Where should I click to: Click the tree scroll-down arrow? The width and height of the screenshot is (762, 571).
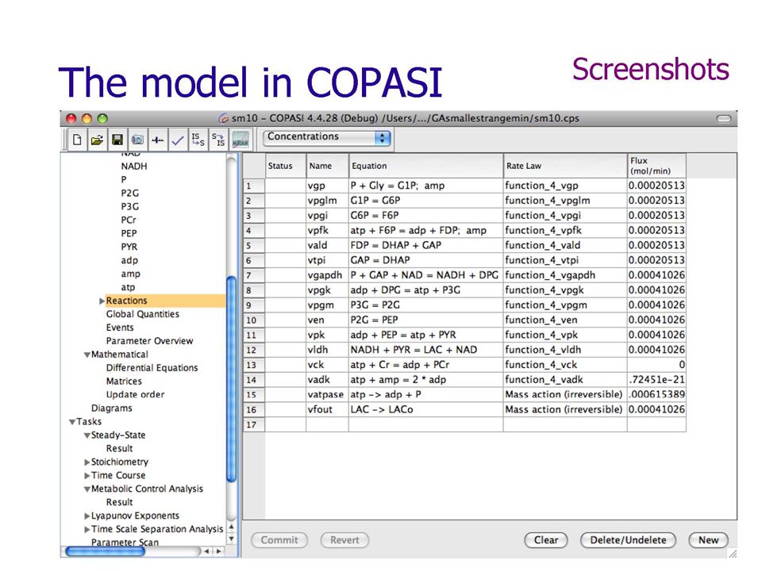click(231, 539)
